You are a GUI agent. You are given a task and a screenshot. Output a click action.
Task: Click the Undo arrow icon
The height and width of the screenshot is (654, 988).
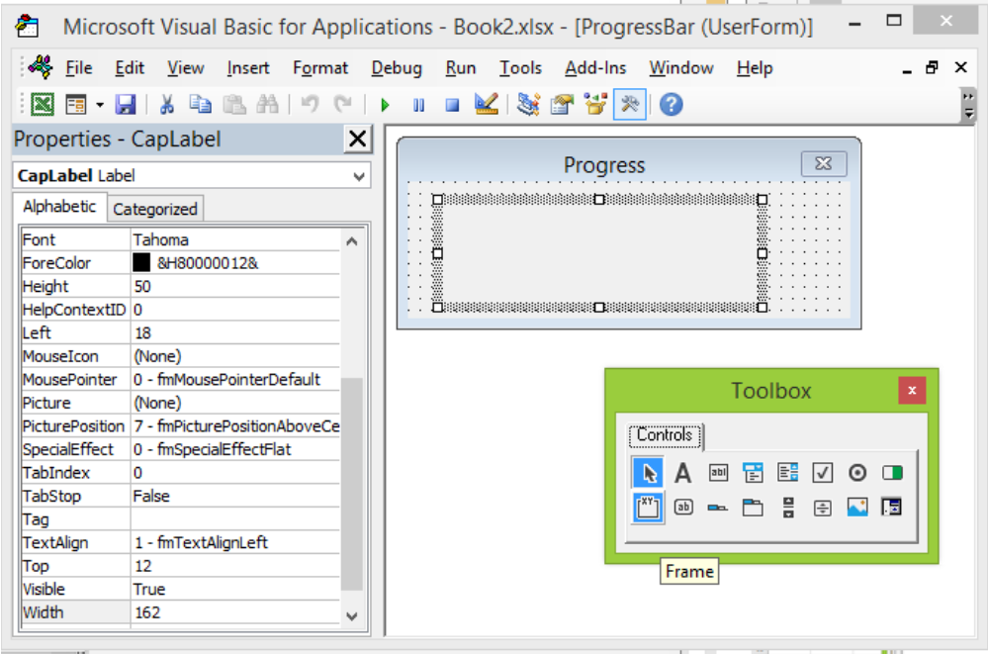[x=310, y=104]
